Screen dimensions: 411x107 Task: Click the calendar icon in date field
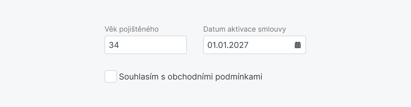297,45
